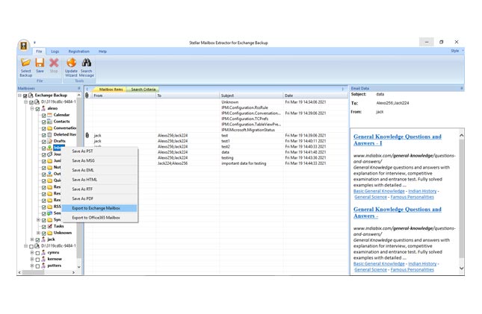
Task: Click the potters mailbox user icon
Action: [43, 266]
